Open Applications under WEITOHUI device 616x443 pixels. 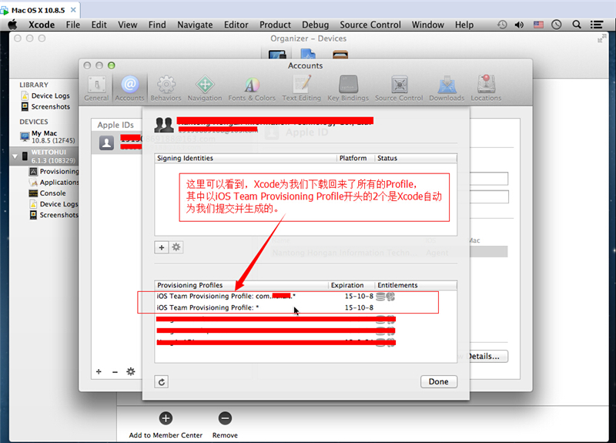(54, 183)
